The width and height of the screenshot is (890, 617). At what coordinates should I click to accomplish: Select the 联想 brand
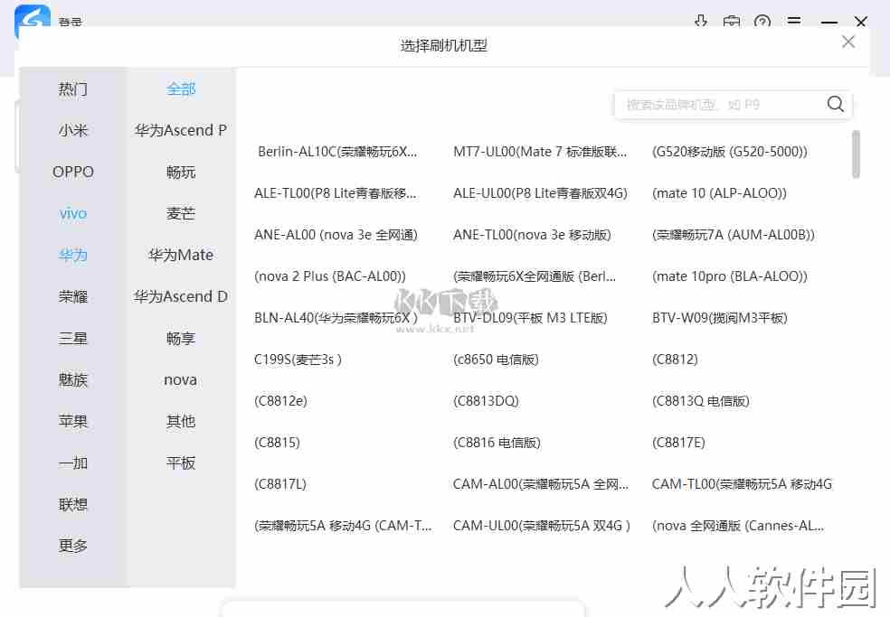[73, 505]
